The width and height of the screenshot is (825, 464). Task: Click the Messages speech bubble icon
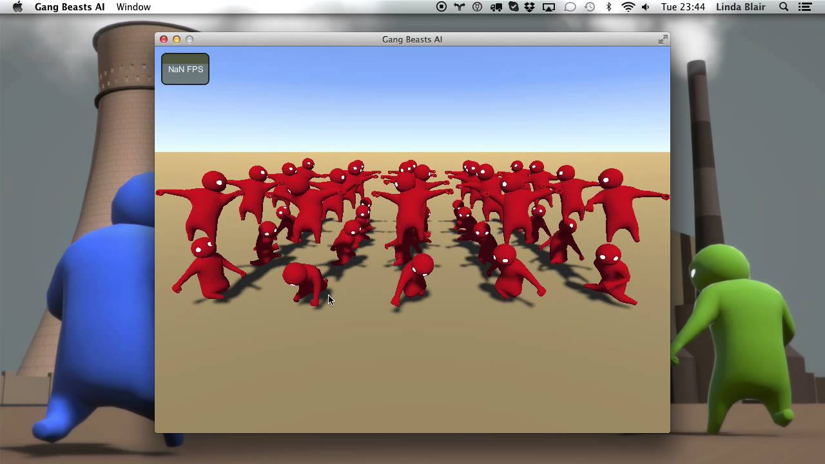pos(570,7)
